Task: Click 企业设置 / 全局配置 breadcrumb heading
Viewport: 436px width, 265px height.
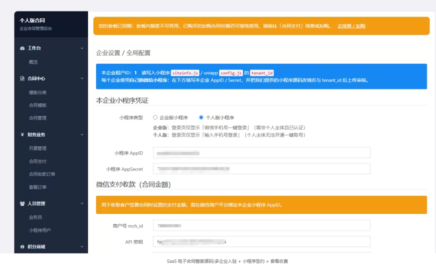Action: [x=123, y=53]
